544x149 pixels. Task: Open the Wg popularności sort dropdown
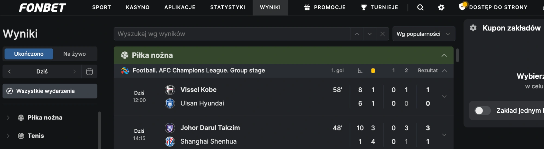(423, 34)
